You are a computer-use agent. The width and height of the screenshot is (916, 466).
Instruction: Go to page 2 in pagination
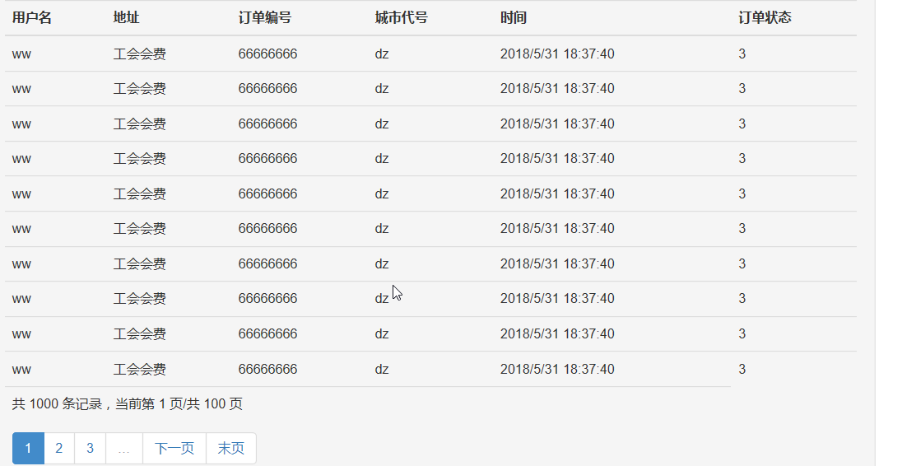pos(59,449)
